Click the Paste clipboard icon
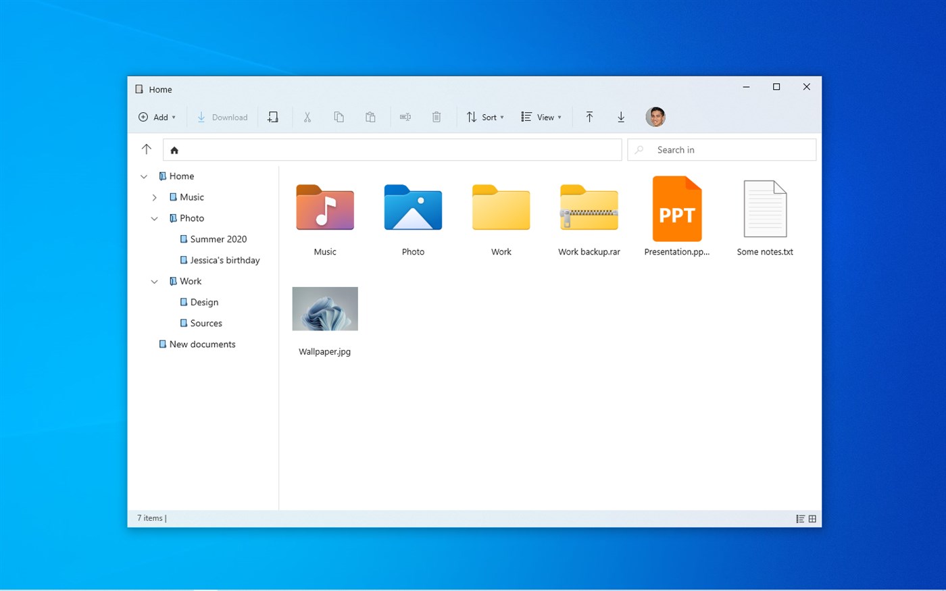Image resolution: width=946 pixels, height=591 pixels. [x=370, y=117]
